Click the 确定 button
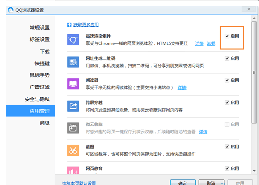This screenshot has width=259, height=185. (x=183, y=182)
